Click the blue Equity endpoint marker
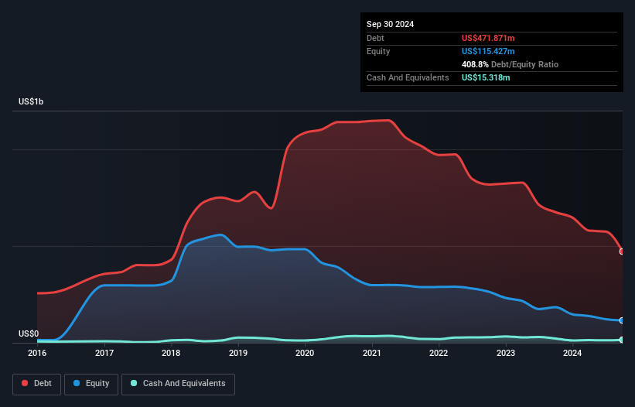 point(622,320)
